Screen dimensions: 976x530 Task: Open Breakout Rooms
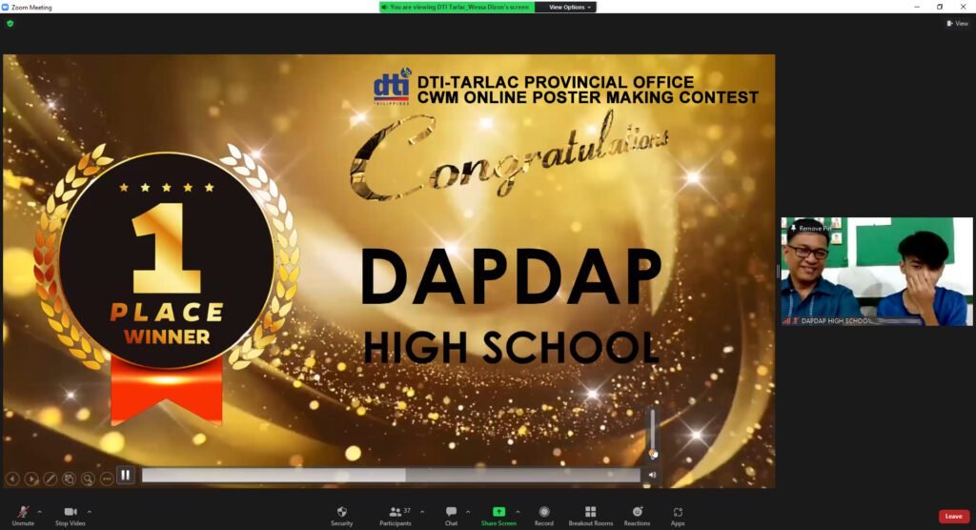pyautogui.click(x=591, y=516)
